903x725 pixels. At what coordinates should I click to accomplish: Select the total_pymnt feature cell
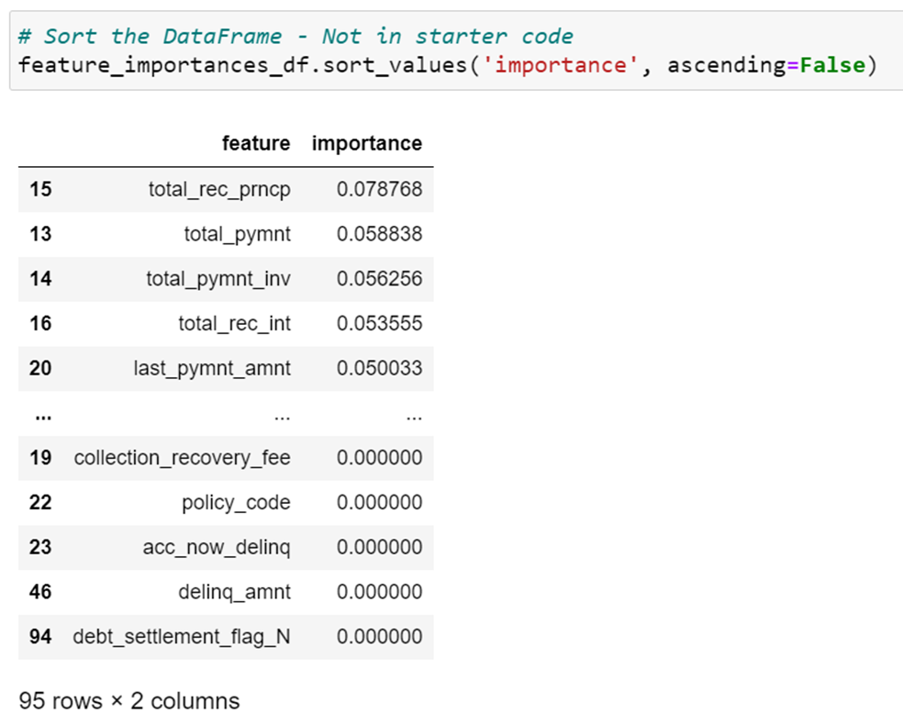[238, 234]
